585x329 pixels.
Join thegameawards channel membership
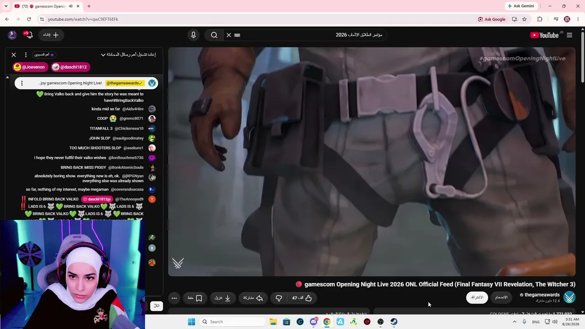(501, 297)
